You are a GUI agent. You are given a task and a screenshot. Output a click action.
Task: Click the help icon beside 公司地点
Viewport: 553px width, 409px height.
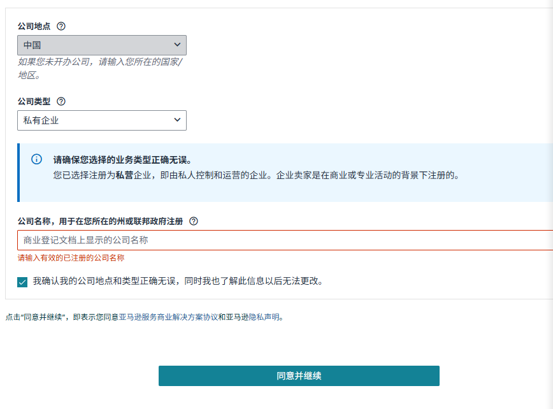click(61, 26)
